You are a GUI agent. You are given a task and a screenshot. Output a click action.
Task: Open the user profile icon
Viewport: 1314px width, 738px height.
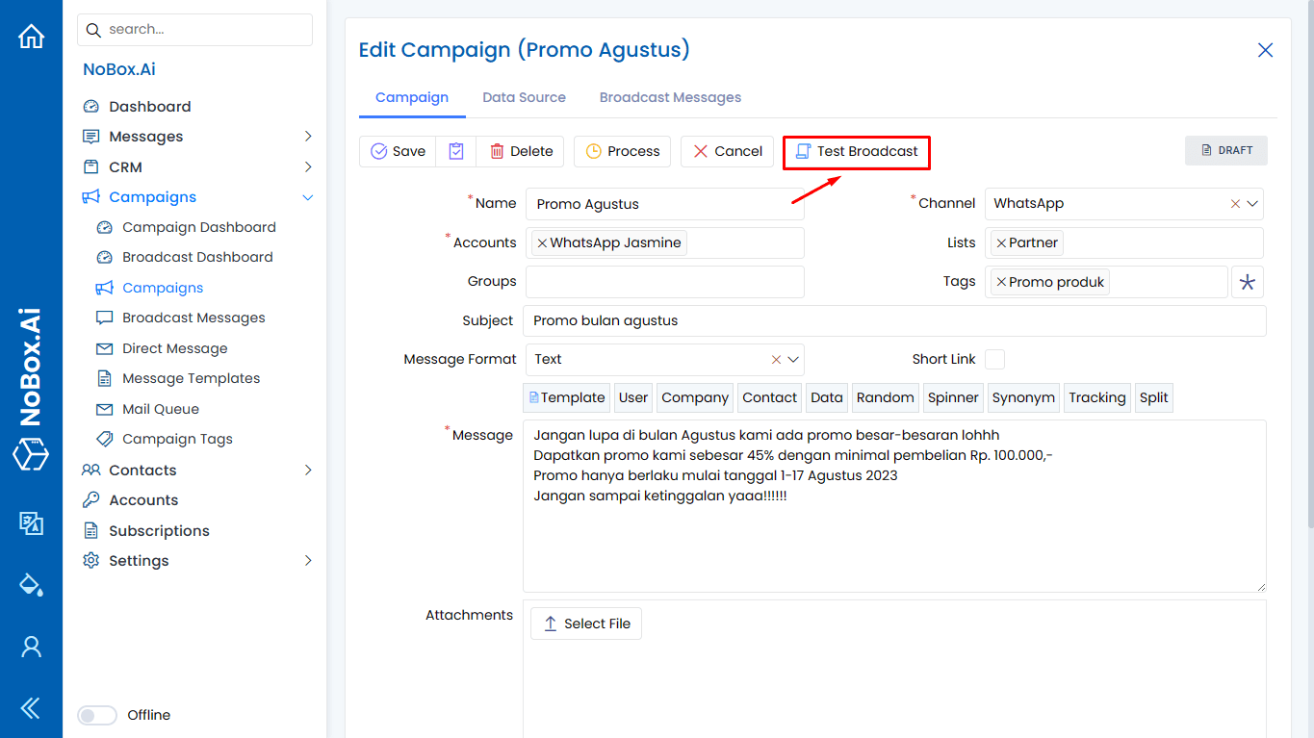click(31, 647)
